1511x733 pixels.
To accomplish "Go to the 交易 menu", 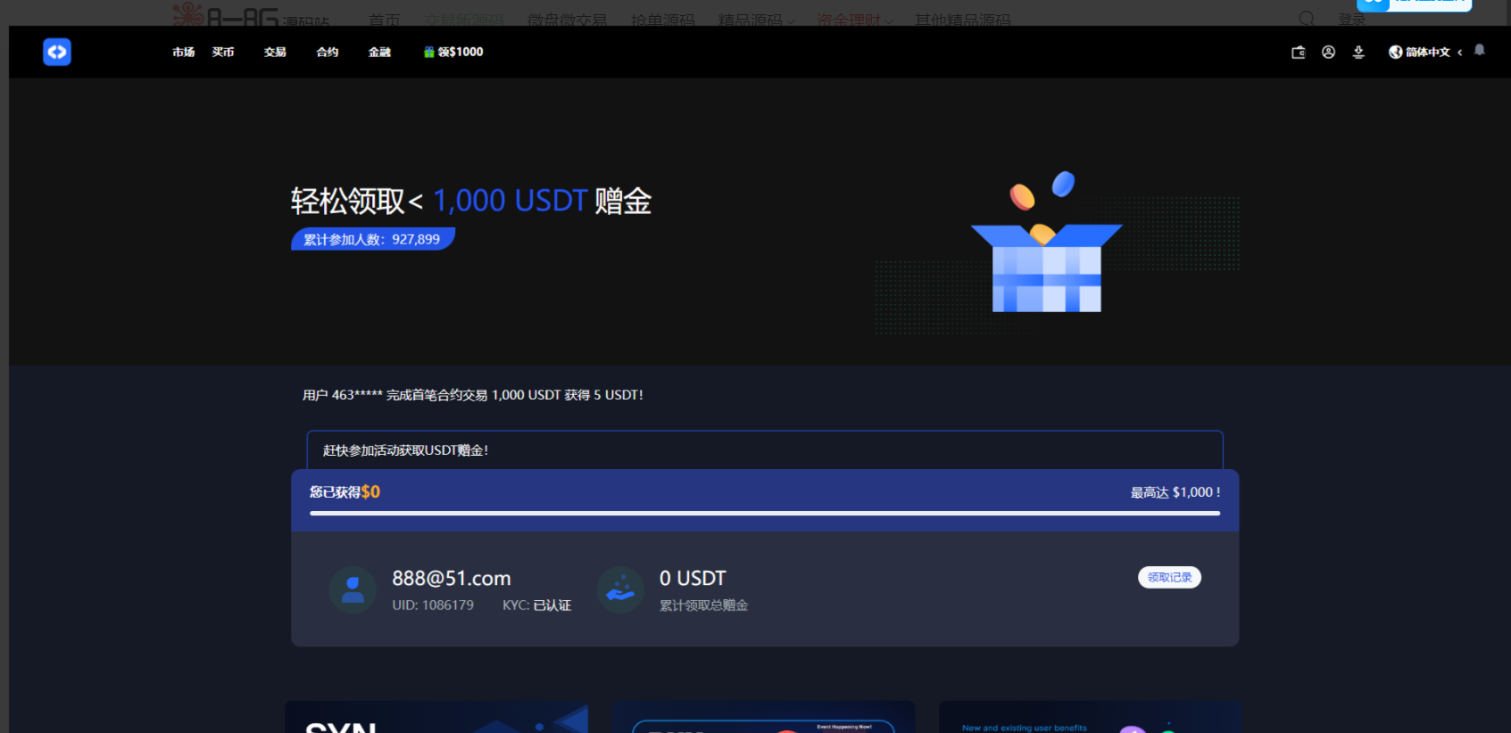I will coord(275,53).
